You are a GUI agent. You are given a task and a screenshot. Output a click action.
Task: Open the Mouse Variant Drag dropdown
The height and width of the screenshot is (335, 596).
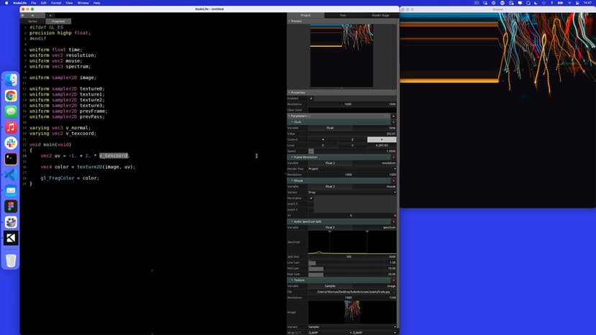click(351, 192)
